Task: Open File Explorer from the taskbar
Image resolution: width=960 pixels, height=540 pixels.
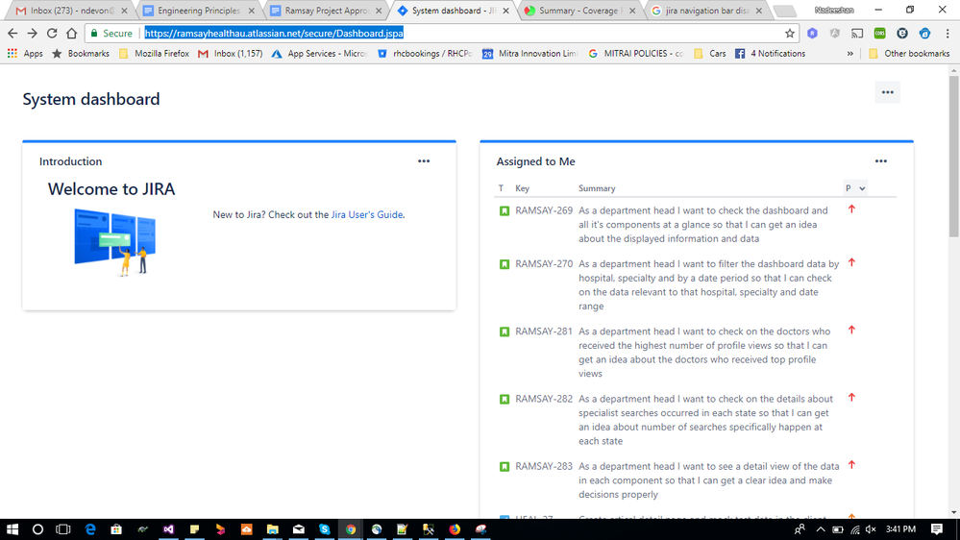Action: point(273,529)
